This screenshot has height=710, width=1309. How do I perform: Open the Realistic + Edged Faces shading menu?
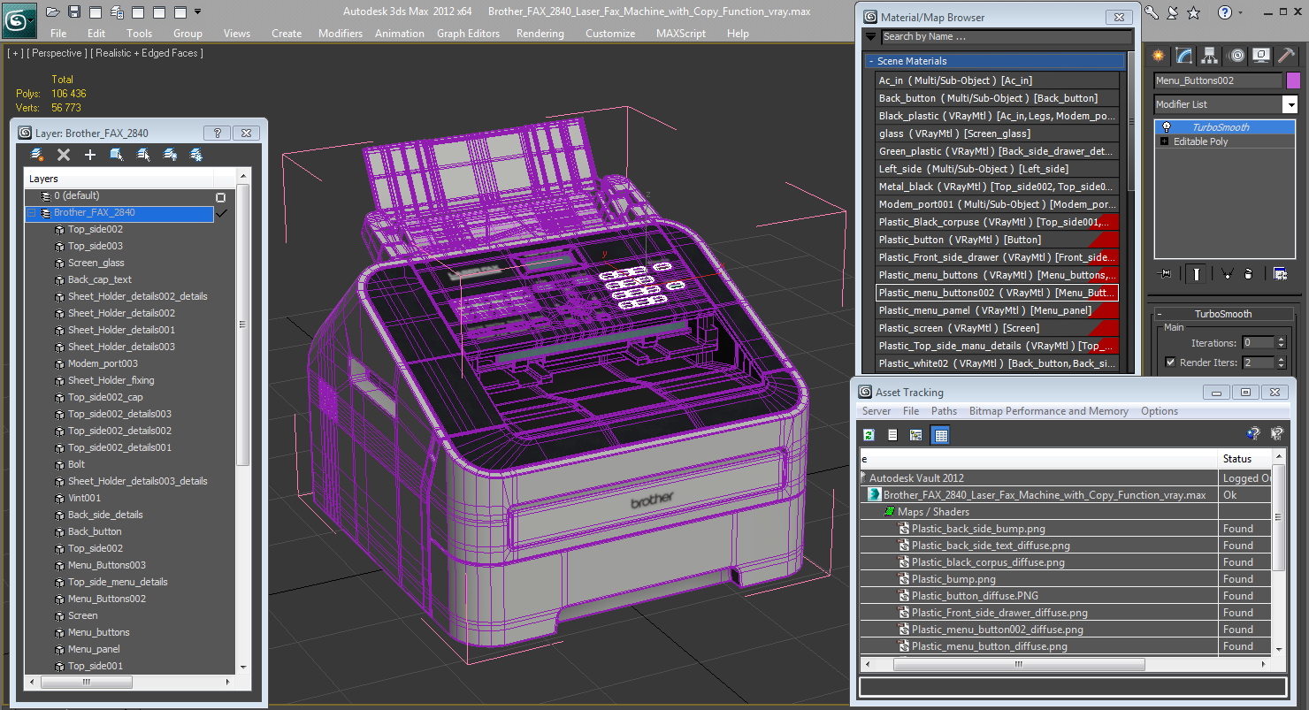(x=149, y=53)
